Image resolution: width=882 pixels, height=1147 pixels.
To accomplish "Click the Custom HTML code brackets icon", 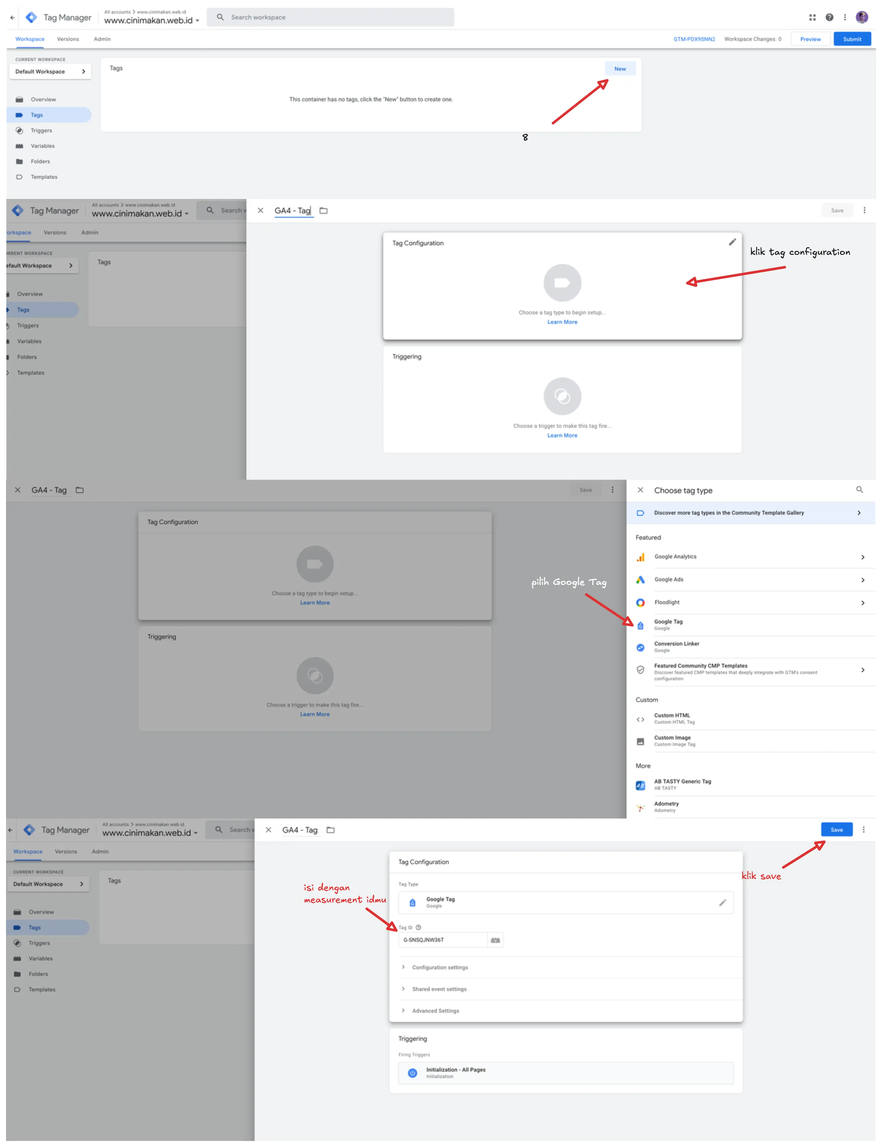I will point(640,719).
